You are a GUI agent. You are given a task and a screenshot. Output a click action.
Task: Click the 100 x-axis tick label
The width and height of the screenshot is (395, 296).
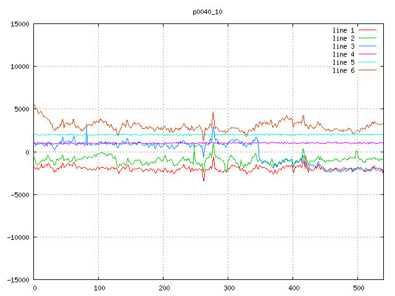[99, 288]
